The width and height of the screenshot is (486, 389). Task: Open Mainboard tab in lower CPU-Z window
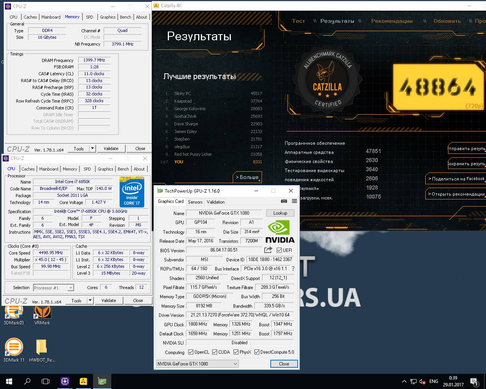point(49,169)
